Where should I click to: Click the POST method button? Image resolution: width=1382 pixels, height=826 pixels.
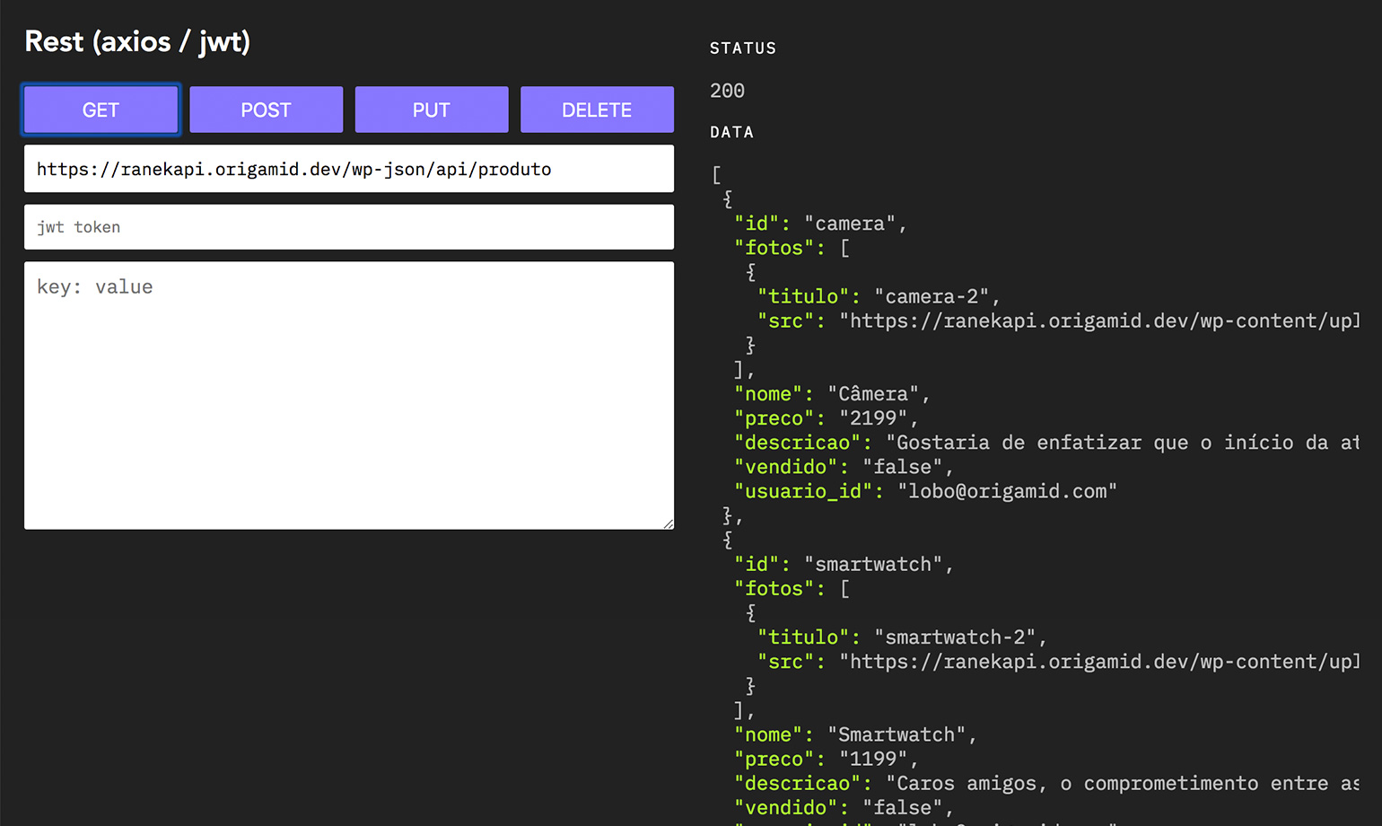pos(266,110)
